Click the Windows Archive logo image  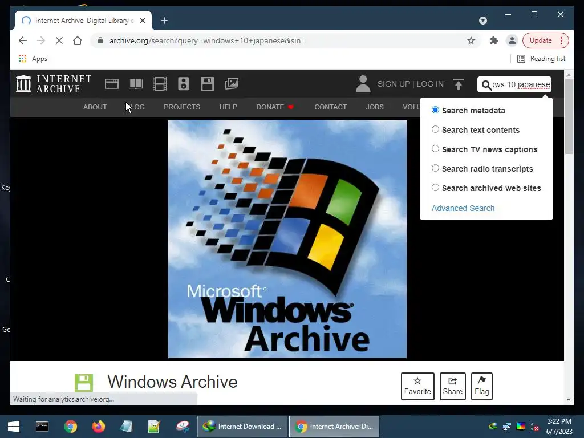tap(287, 239)
